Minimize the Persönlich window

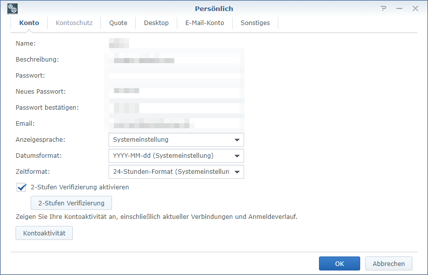click(x=399, y=9)
